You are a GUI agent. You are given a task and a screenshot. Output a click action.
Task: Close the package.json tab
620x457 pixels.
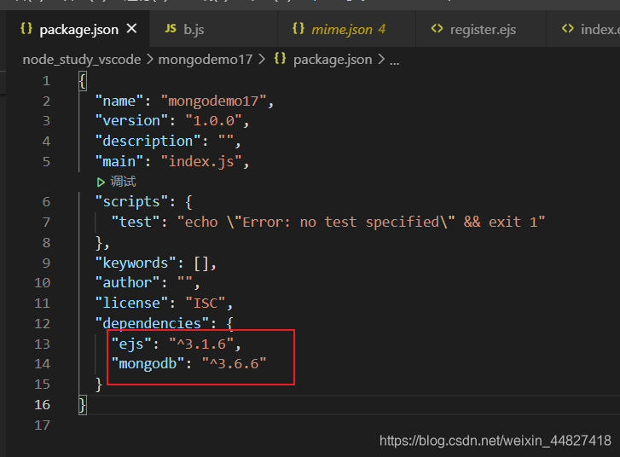pos(131,29)
